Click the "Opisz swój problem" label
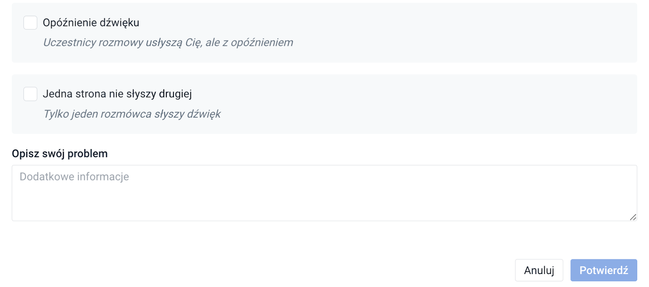Viewport: 649px width, 287px height. [x=60, y=154]
